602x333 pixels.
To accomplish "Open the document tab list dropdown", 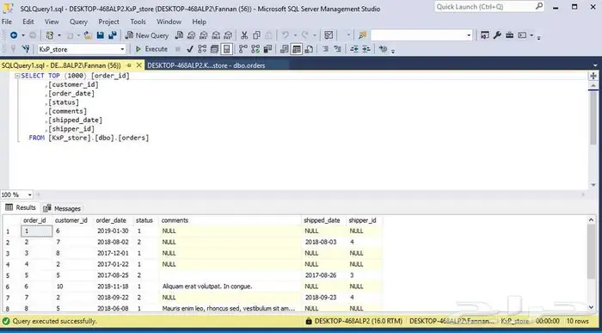I will click(x=595, y=65).
